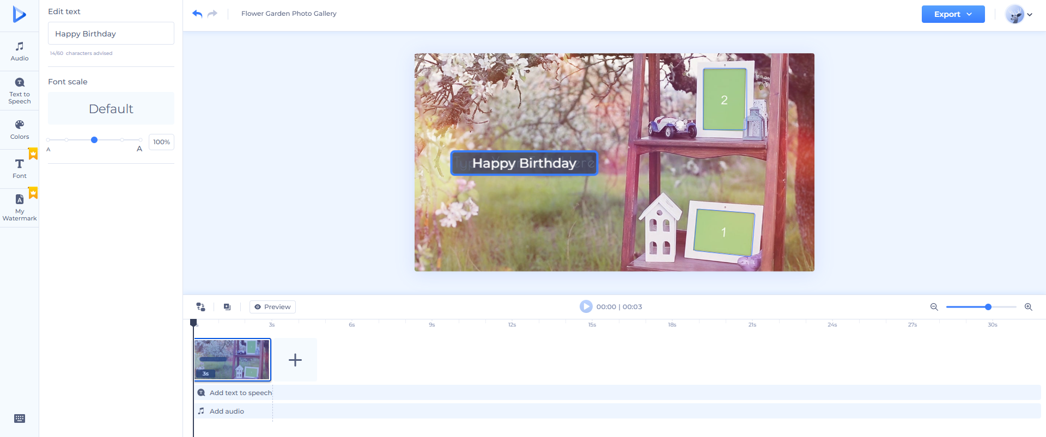Click the Preview button
This screenshot has width=1046, height=437.
click(x=272, y=307)
